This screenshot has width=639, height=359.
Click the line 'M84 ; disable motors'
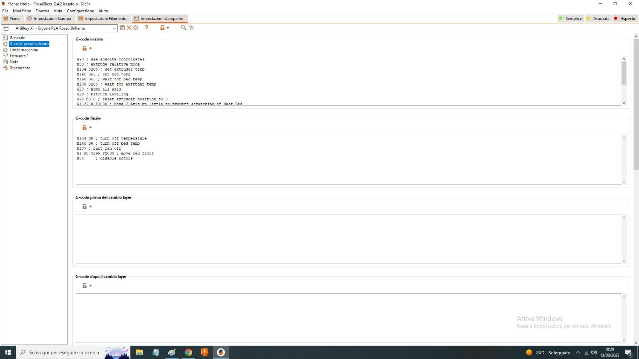[105, 158]
